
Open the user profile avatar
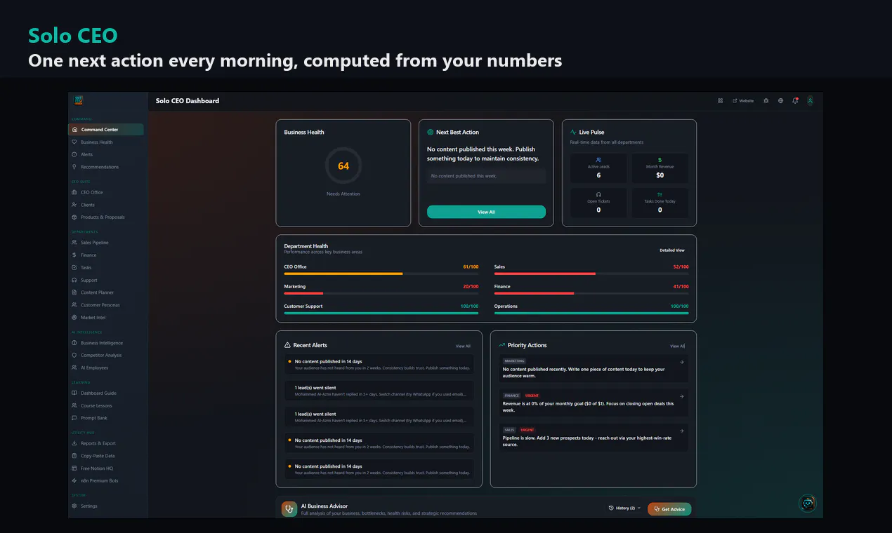click(810, 100)
